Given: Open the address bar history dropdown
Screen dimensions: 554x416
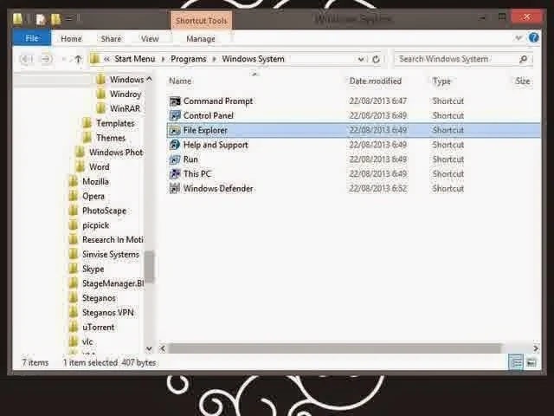Looking at the screenshot, I should point(361,59).
